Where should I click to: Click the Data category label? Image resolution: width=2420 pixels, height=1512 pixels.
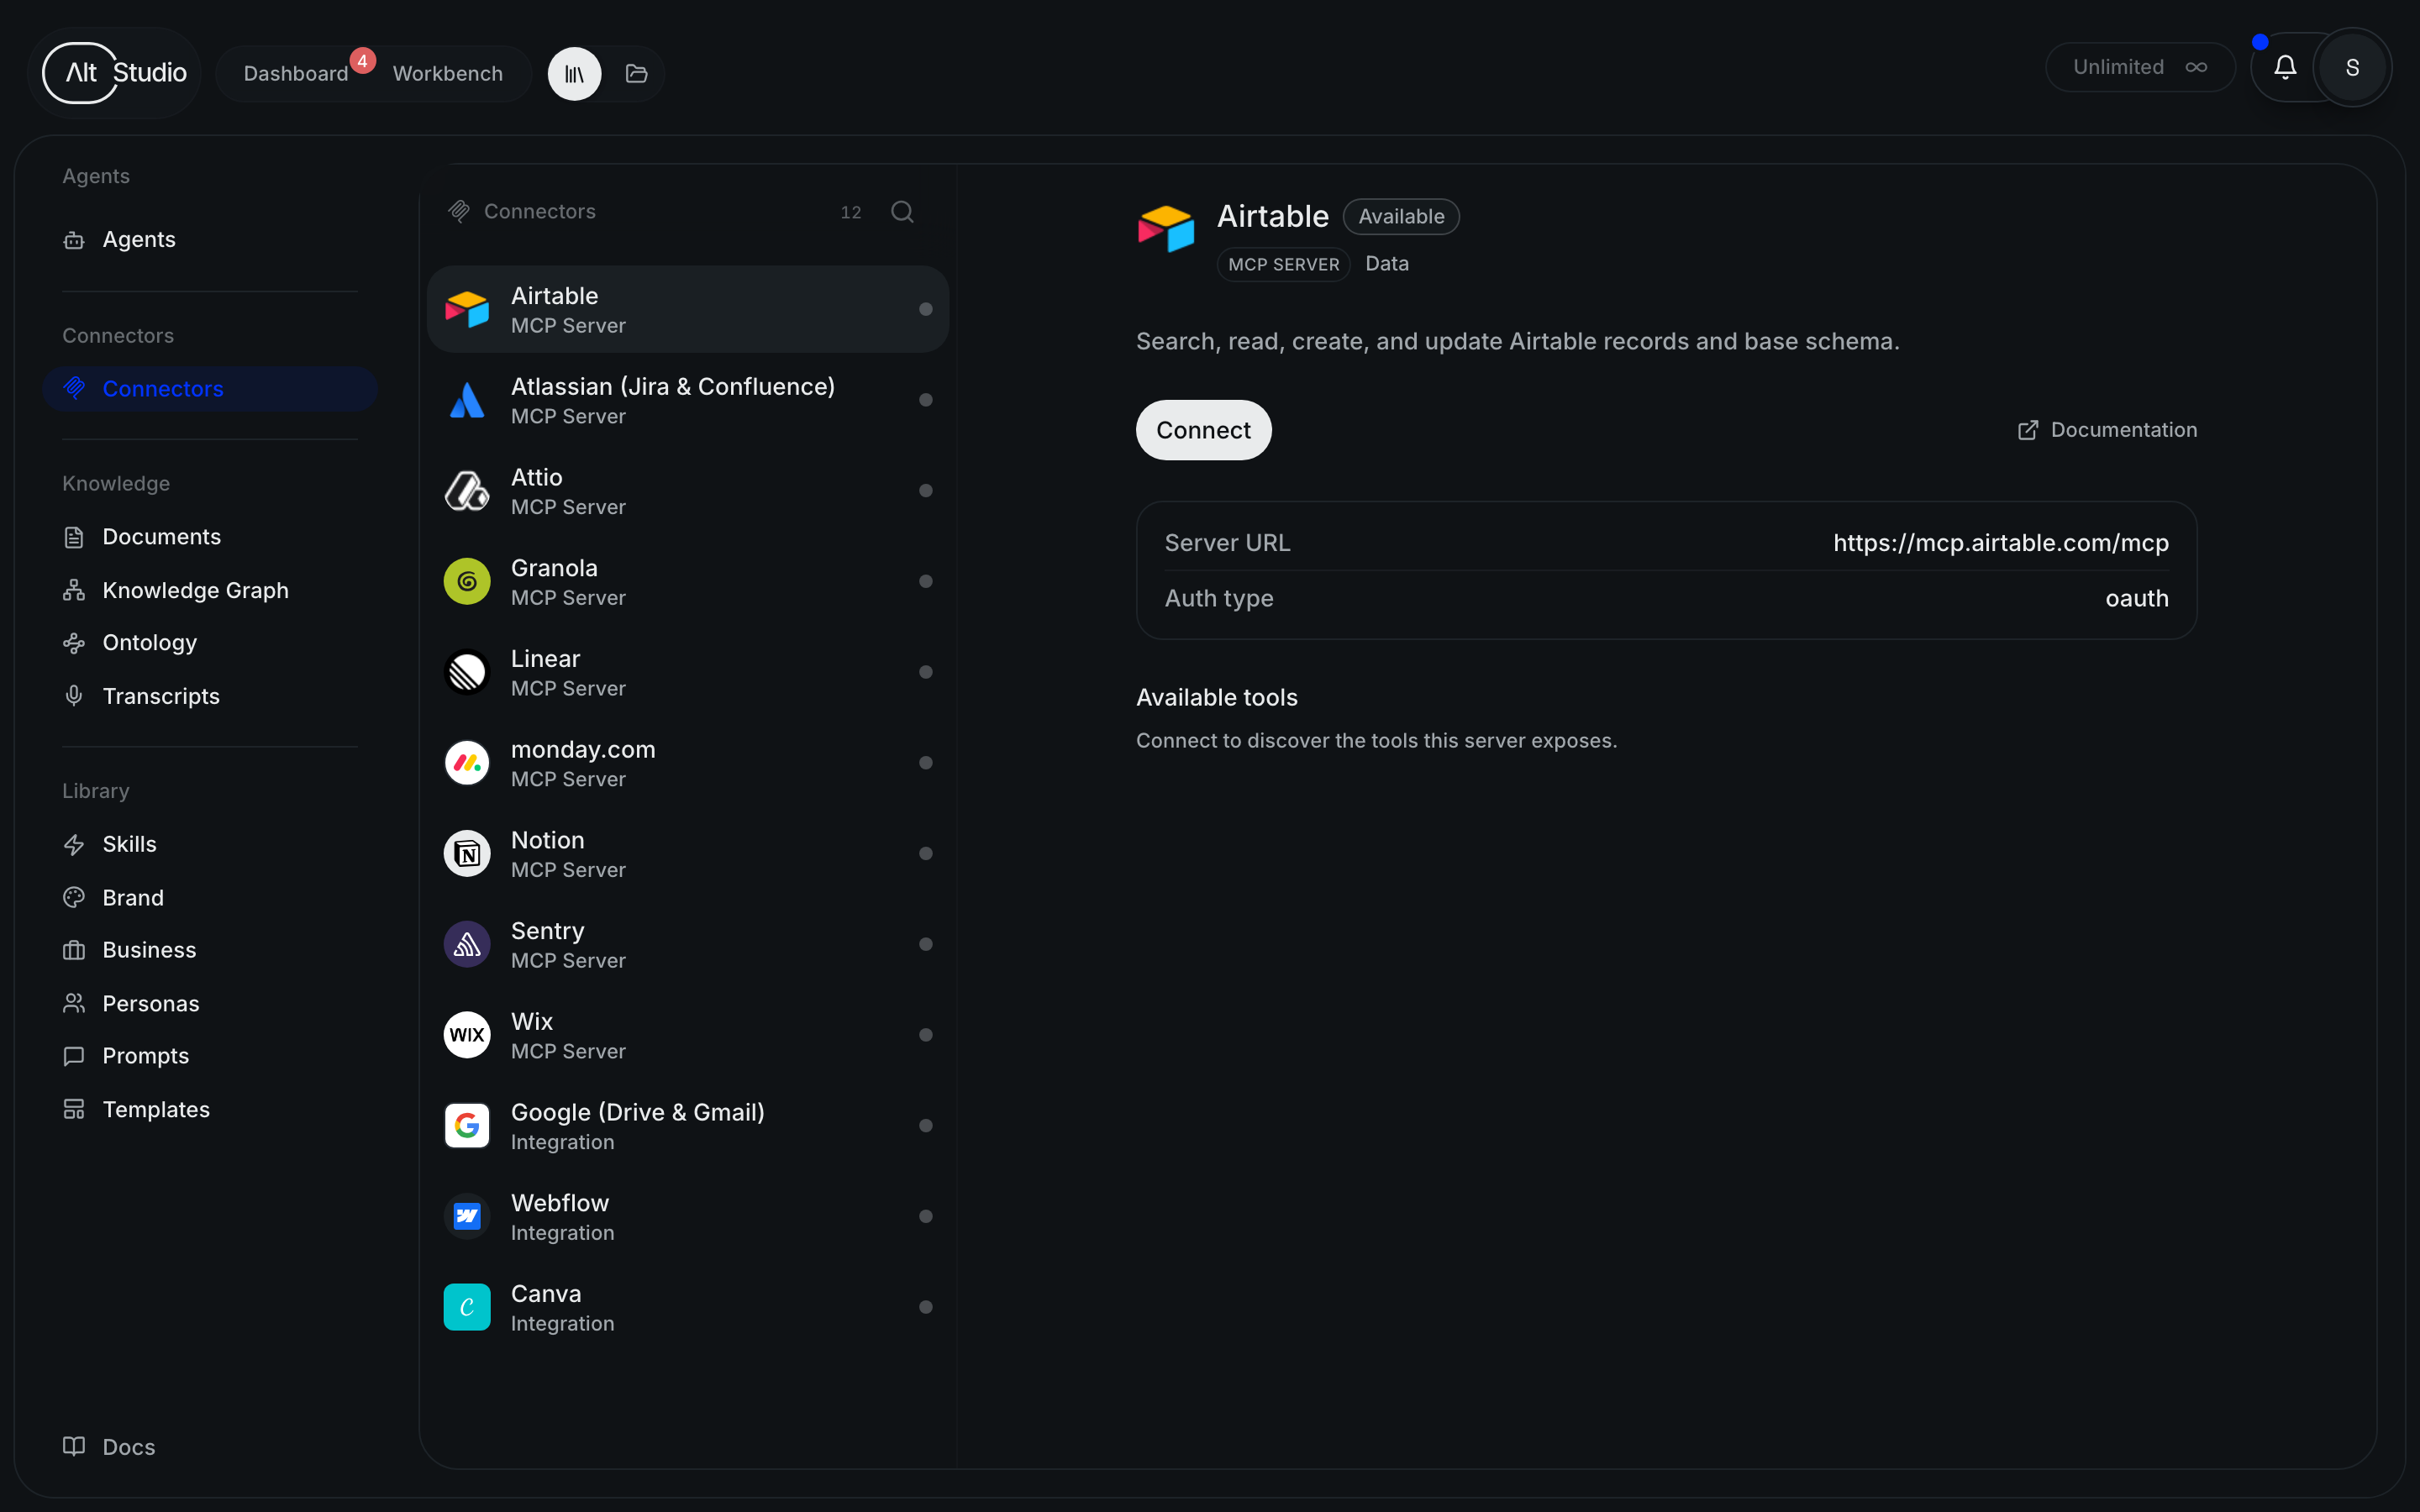(x=1387, y=264)
